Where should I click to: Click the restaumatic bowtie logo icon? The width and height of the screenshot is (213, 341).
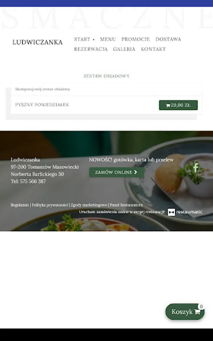pos(171,212)
